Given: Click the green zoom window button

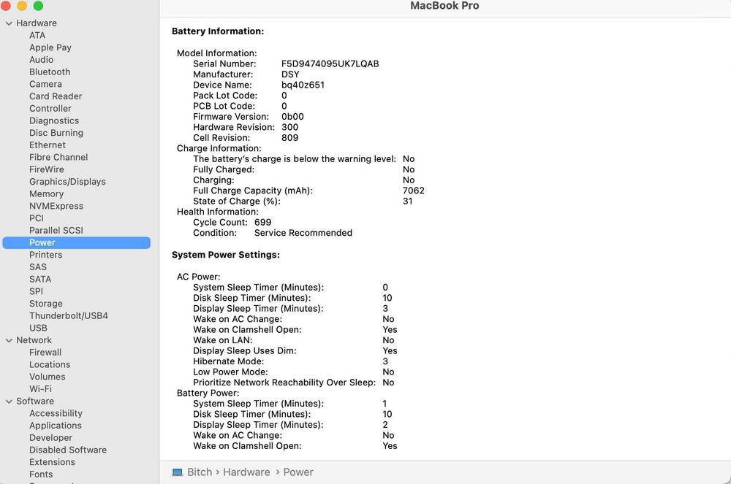Looking at the screenshot, I should [38, 6].
